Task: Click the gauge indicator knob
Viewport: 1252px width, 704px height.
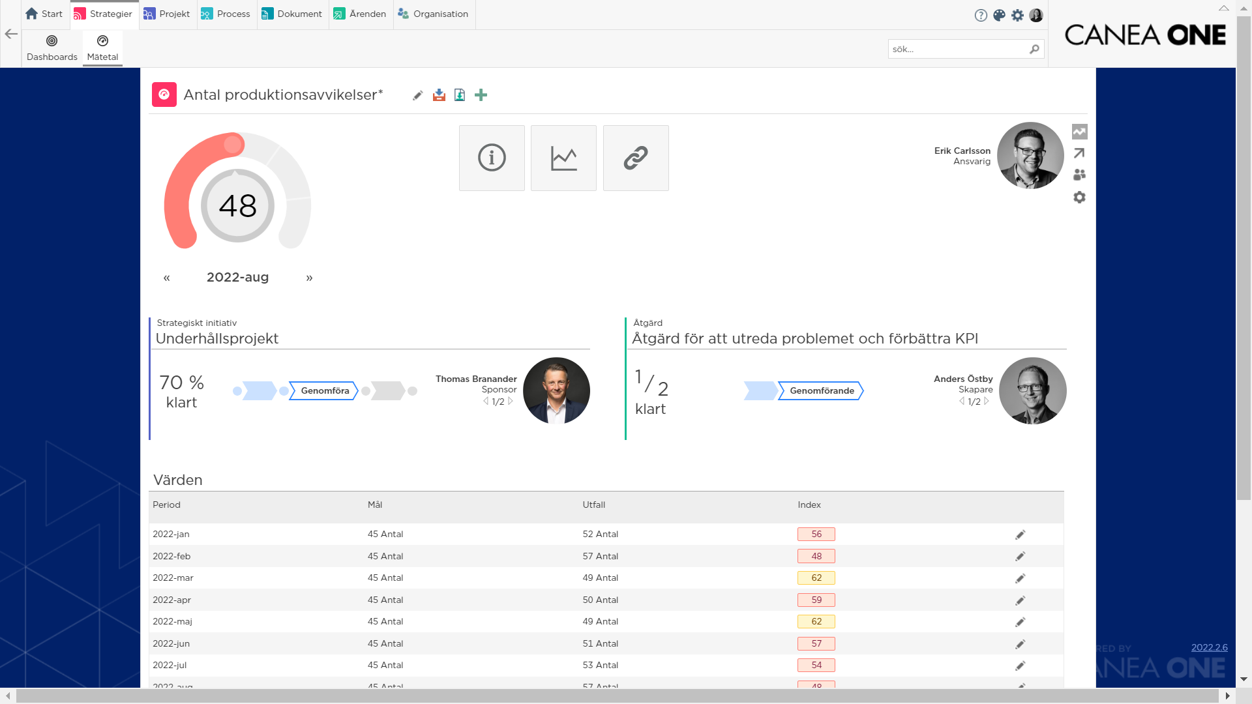Action: (233, 144)
